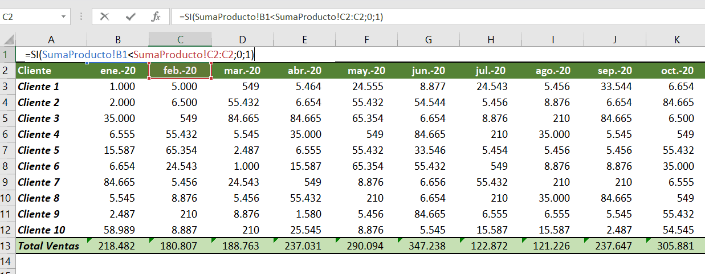Click total cell 305.881 for oct.-20
The height and width of the screenshot is (274, 705).
[676, 246]
